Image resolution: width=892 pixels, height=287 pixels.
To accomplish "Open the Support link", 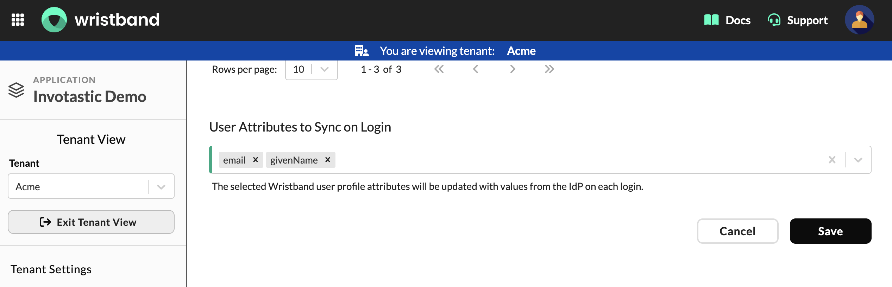I will [x=798, y=20].
